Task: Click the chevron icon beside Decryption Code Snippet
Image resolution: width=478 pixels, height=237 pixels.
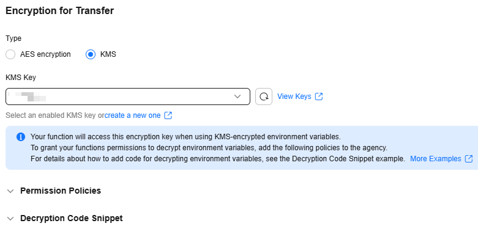Action: pyautogui.click(x=10, y=219)
